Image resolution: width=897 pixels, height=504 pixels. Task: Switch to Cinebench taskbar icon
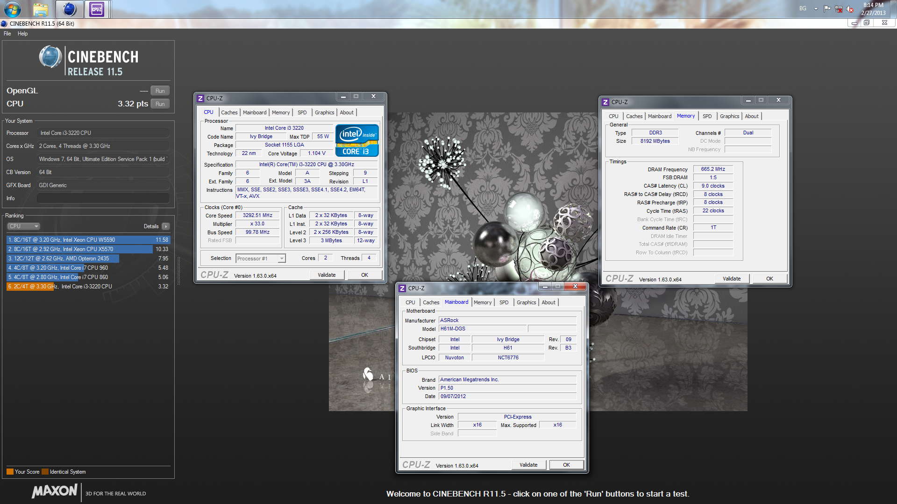coord(69,9)
